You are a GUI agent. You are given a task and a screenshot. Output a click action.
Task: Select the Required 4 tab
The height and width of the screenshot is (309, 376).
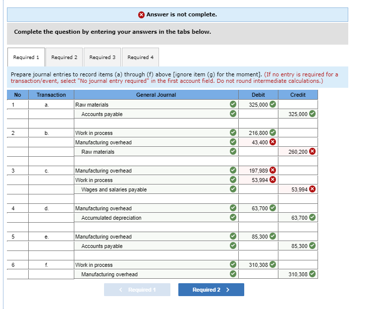click(141, 57)
